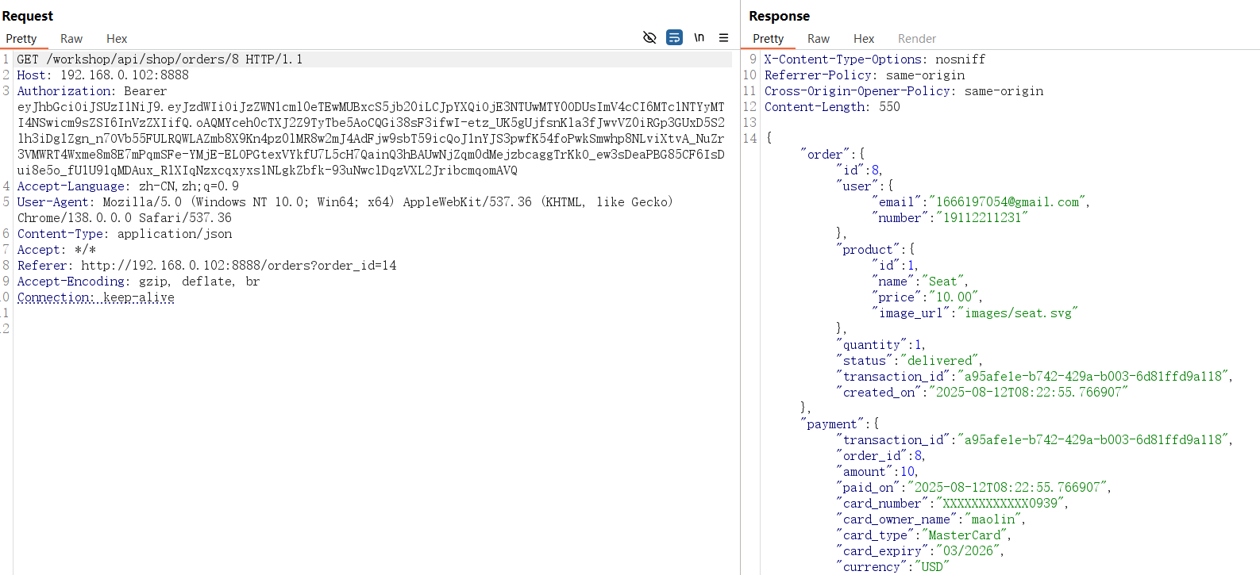
Task: Click the currency value USD
Action: [x=932, y=567]
